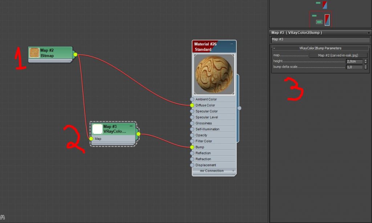Collapse the Material #26 node

coord(232,44)
